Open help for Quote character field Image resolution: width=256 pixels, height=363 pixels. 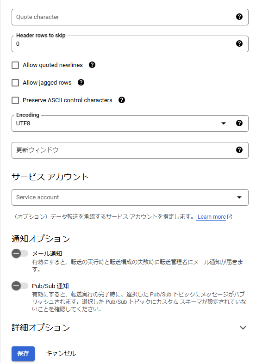click(239, 17)
